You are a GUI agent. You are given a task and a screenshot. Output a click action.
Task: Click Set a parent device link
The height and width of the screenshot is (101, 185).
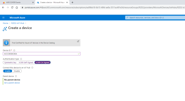pos(12,83)
